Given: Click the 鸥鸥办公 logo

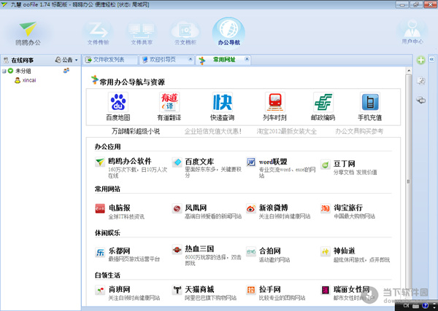Looking at the screenshot, I should [x=28, y=34].
